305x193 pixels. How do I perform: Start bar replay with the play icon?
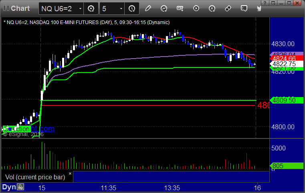[196, 8]
